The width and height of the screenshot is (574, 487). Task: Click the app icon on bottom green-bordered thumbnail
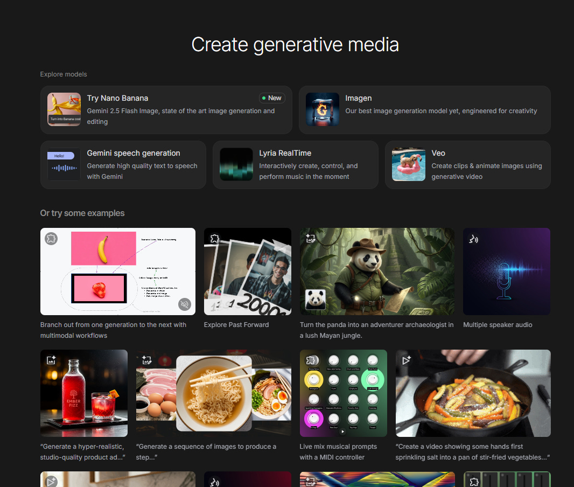tap(474, 482)
